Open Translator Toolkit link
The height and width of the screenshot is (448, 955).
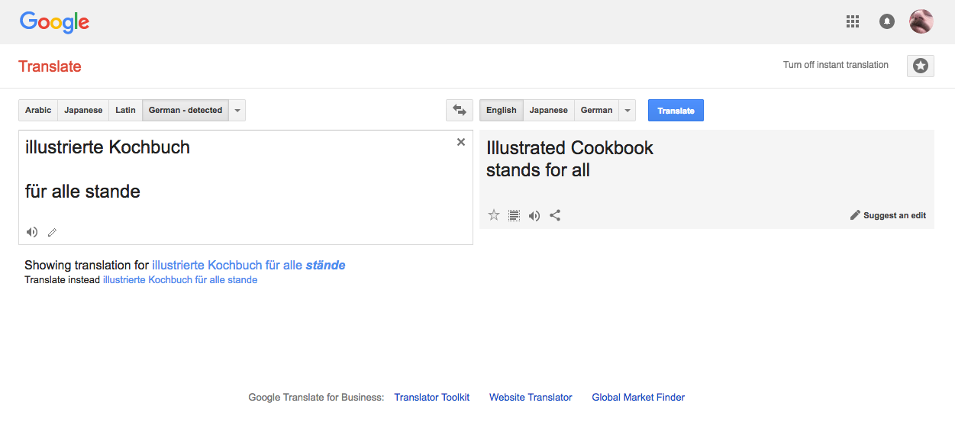(x=432, y=397)
